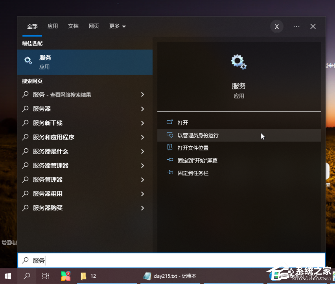Select the 服务和应用程序 suggestion
335x284 pixels.
[85, 137]
